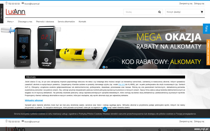Open Płatności i dostawa page
Screen dimensions: 210x131
(45, 21)
